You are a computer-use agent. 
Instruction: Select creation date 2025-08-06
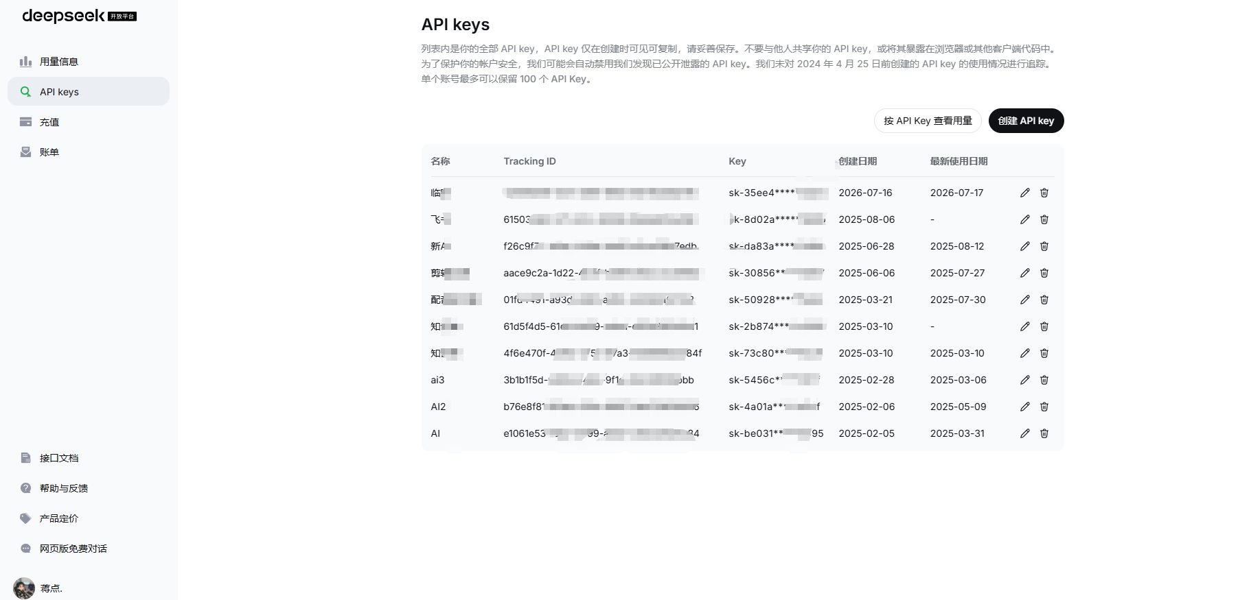866,219
